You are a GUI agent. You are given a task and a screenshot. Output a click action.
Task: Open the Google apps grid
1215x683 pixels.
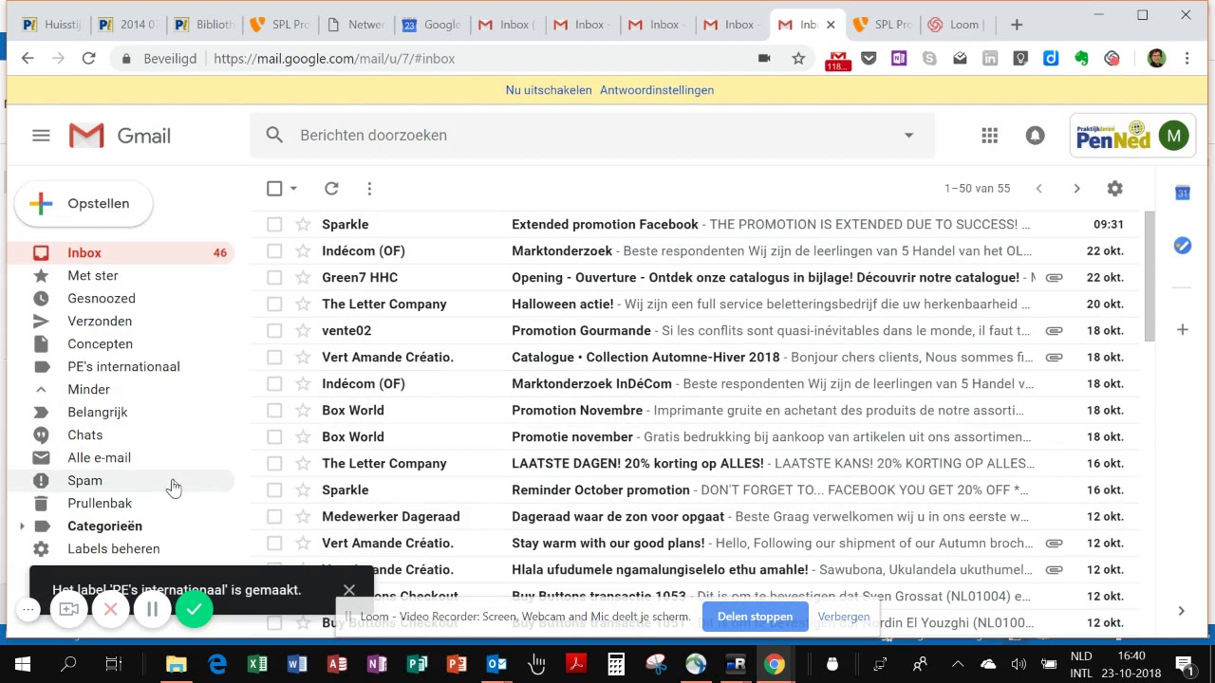coord(989,136)
